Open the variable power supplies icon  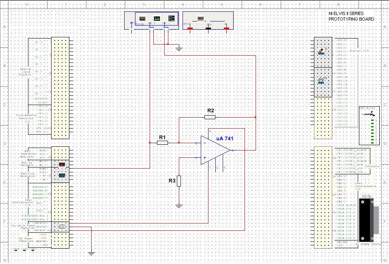coord(62,227)
